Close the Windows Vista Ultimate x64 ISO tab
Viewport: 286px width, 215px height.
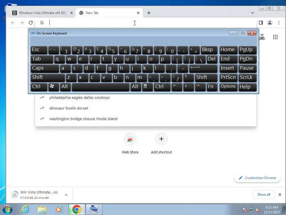(x=71, y=13)
